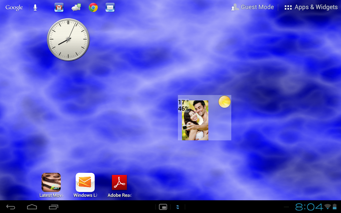Tap the analog clock widget

pyautogui.click(x=68, y=40)
